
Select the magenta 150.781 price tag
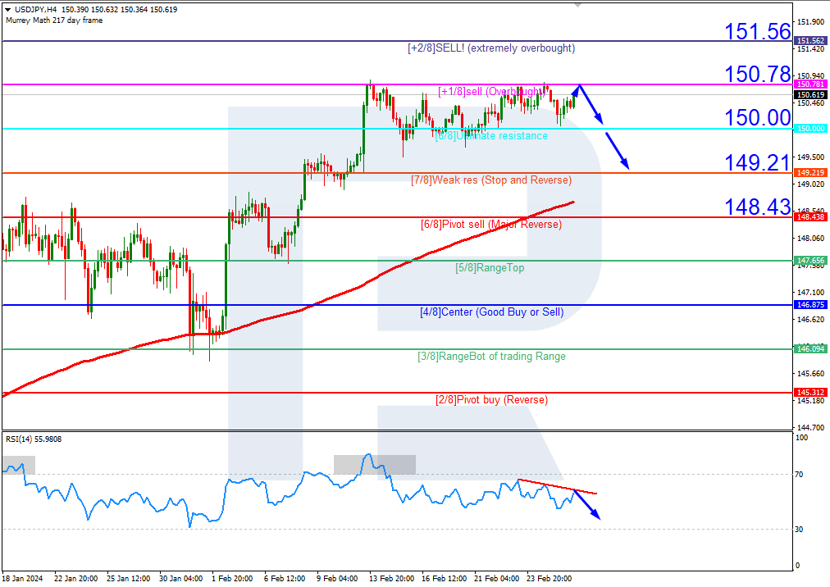coord(809,84)
